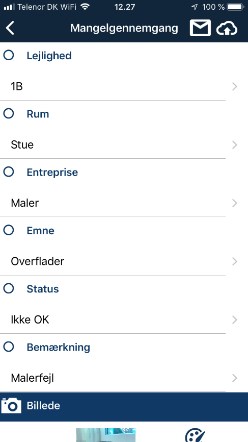The image size is (248, 442).
Task: Expand the Maler chevron
Action: pos(235,203)
